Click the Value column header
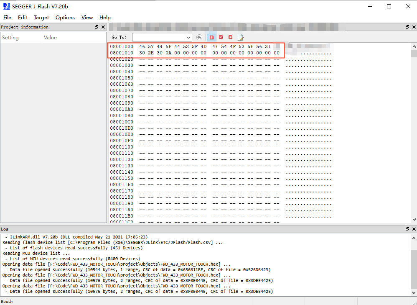The width and height of the screenshot is (417, 305). tap(74, 38)
